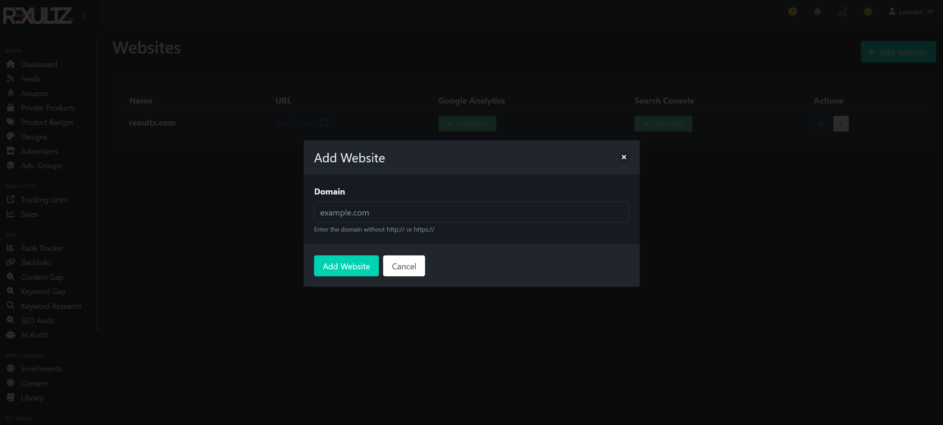Click the Websites page heading
Viewport: 943px width, 425px height.
pyautogui.click(x=146, y=48)
